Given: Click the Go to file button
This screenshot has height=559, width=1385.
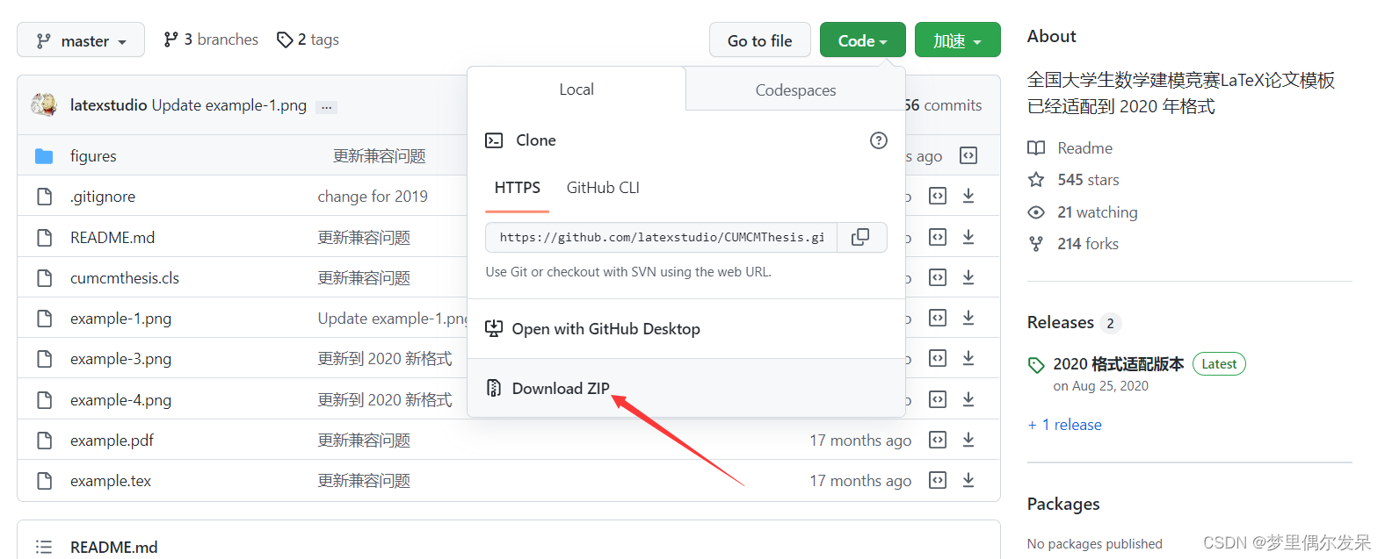Looking at the screenshot, I should click(x=760, y=40).
